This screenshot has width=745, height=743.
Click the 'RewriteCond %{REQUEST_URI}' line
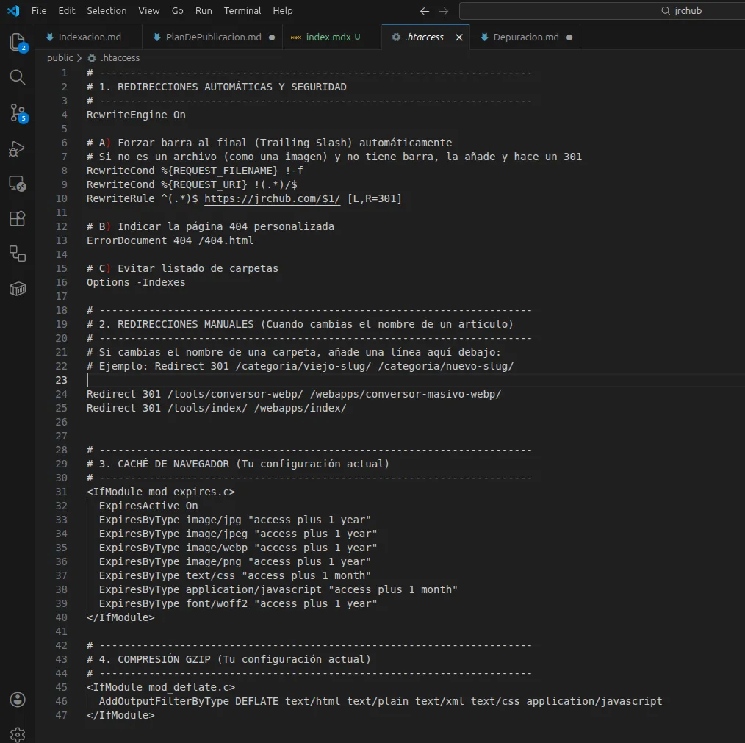click(192, 184)
